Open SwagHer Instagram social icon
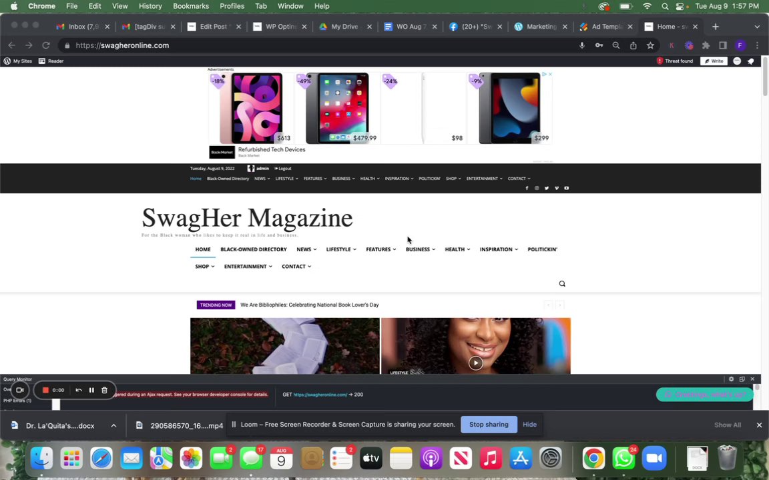769x480 pixels. click(537, 188)
